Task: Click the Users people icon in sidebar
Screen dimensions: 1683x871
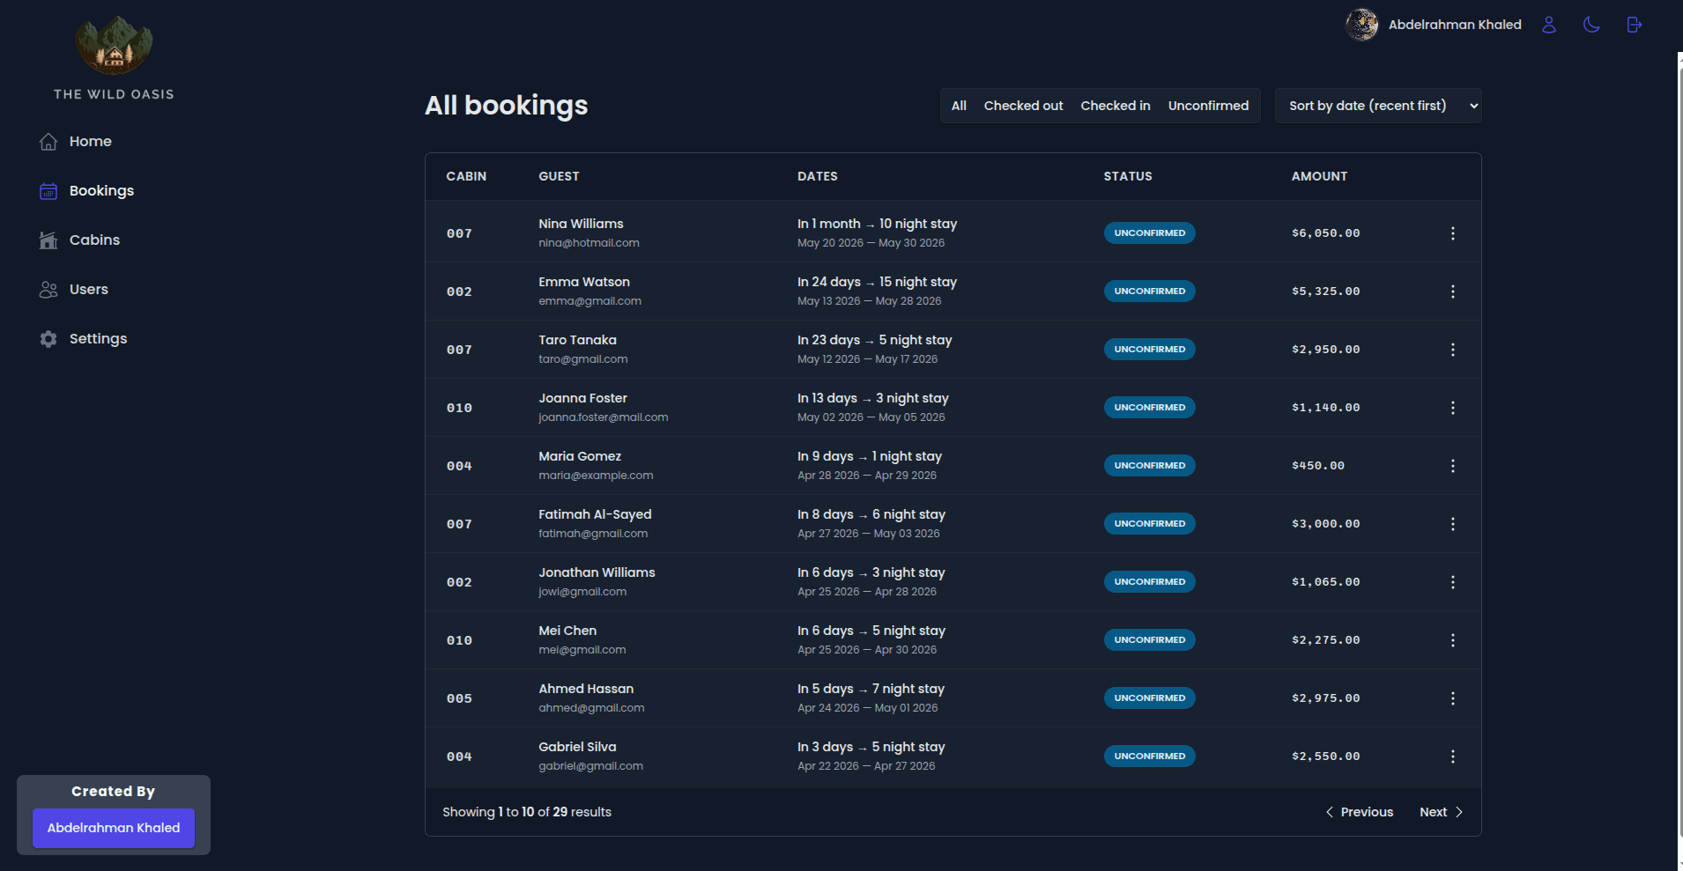Action: 48,290
